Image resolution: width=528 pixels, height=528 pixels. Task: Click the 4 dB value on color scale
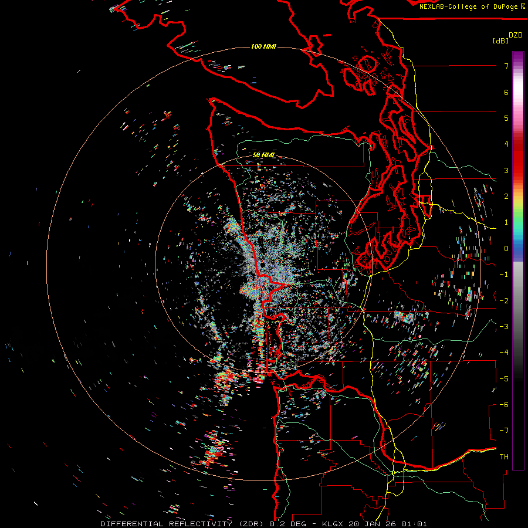coord(506,144)
